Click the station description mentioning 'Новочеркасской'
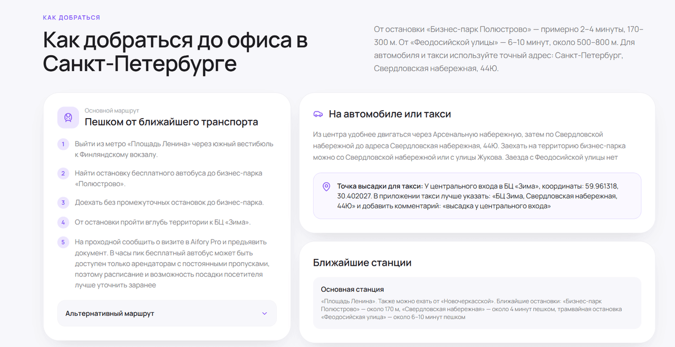This screenshot has height=347, width=675. 471,309
